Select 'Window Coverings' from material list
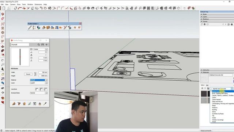 (x=218, y=120)
